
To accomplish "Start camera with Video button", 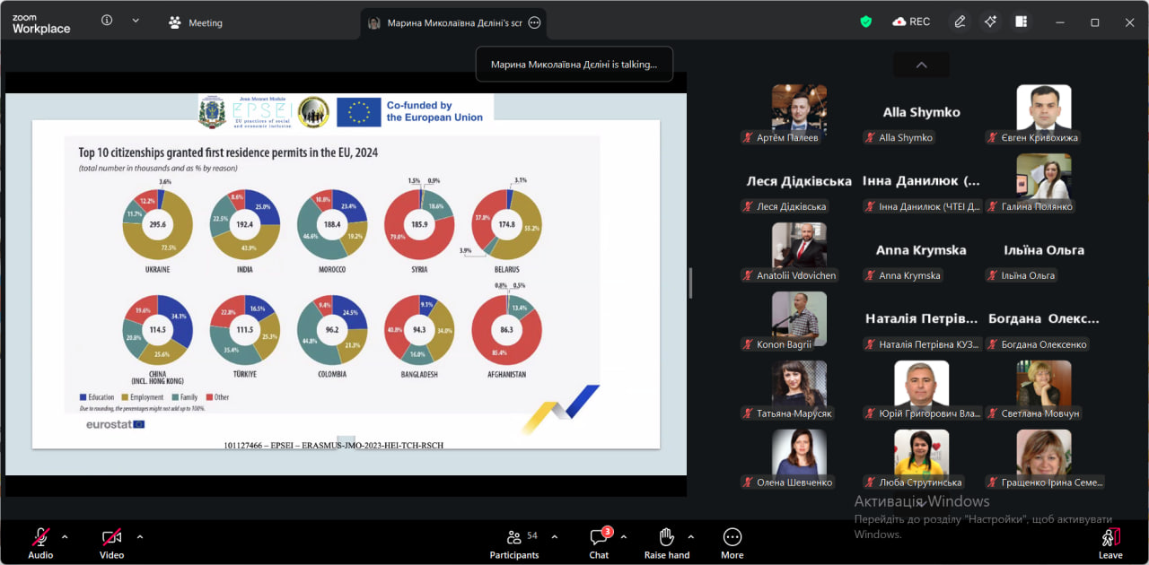I will pyautogui.click(x=111, y=543).
